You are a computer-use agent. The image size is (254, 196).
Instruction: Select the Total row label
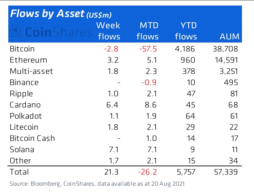[x=20, y=172]
